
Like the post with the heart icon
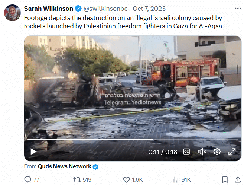(x=126, y=179)
